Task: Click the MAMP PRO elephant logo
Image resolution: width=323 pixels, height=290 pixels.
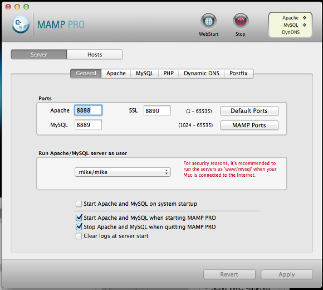Action: 21,25
